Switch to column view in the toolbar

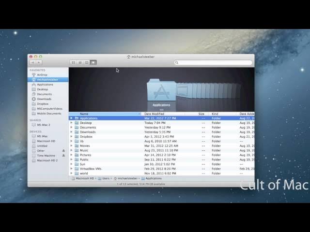(87, 62)
